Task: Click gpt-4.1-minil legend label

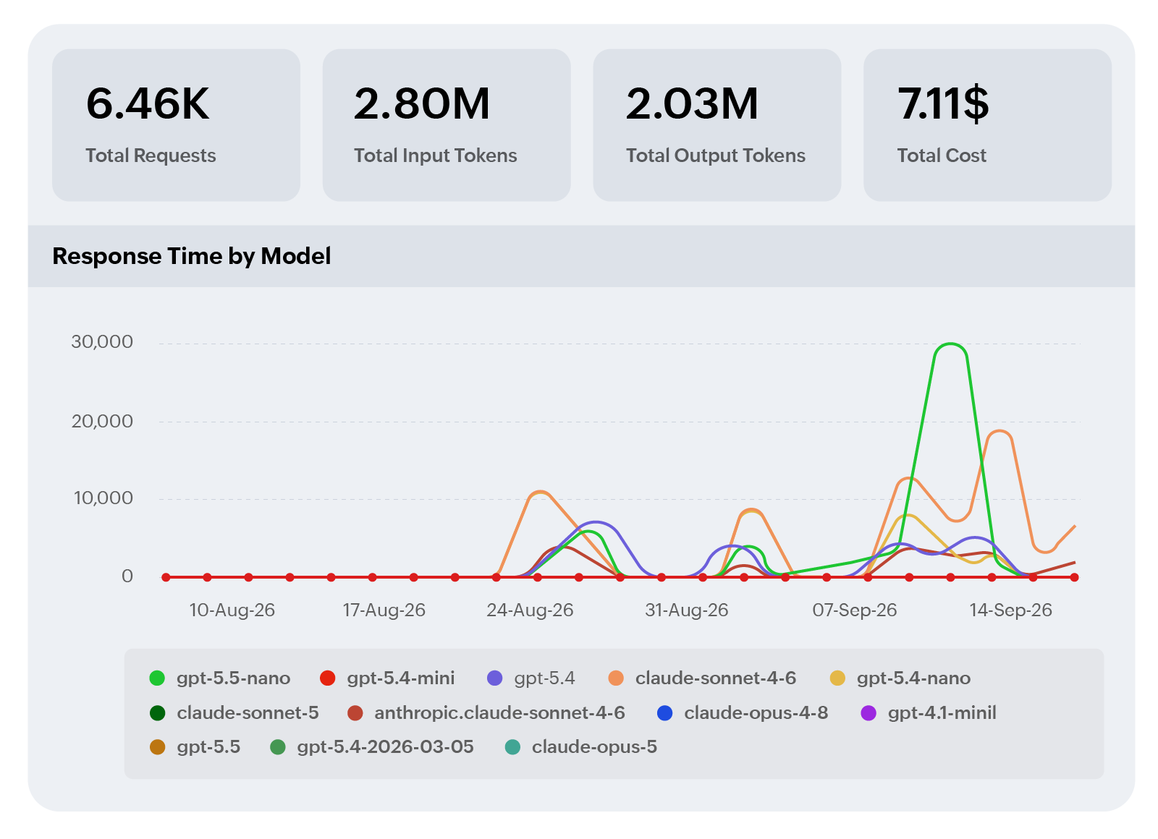Action: [x=942, y=712]
